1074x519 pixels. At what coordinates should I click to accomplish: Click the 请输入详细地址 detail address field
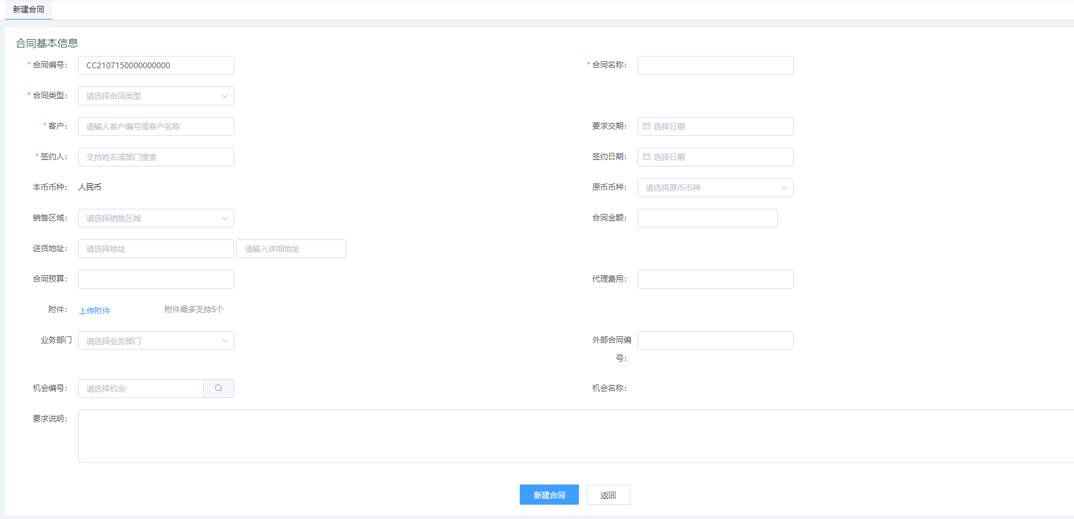(x=291, y=249)
